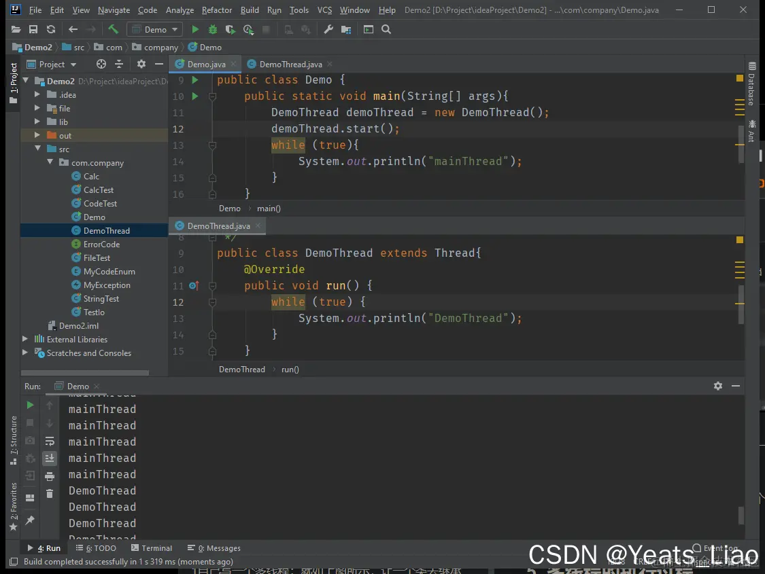Viewport: 765px width, 574px height.
Task: Click the company breadcrumb in navigation bar
Action: 161,48
